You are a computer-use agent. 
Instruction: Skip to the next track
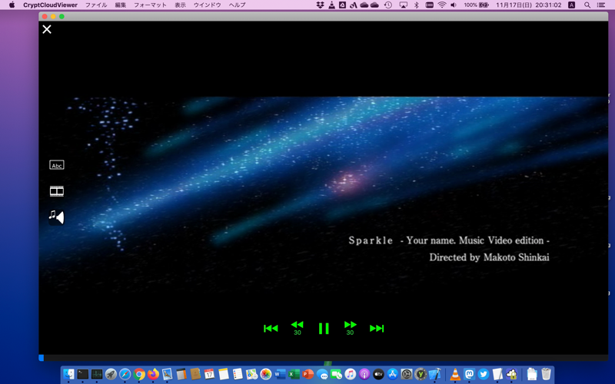377,329
